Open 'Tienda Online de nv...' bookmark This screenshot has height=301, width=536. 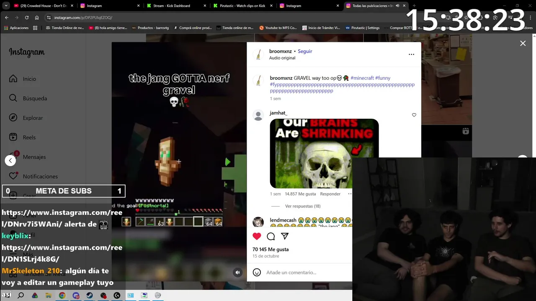pyautogui.click(x=65, y=28)
